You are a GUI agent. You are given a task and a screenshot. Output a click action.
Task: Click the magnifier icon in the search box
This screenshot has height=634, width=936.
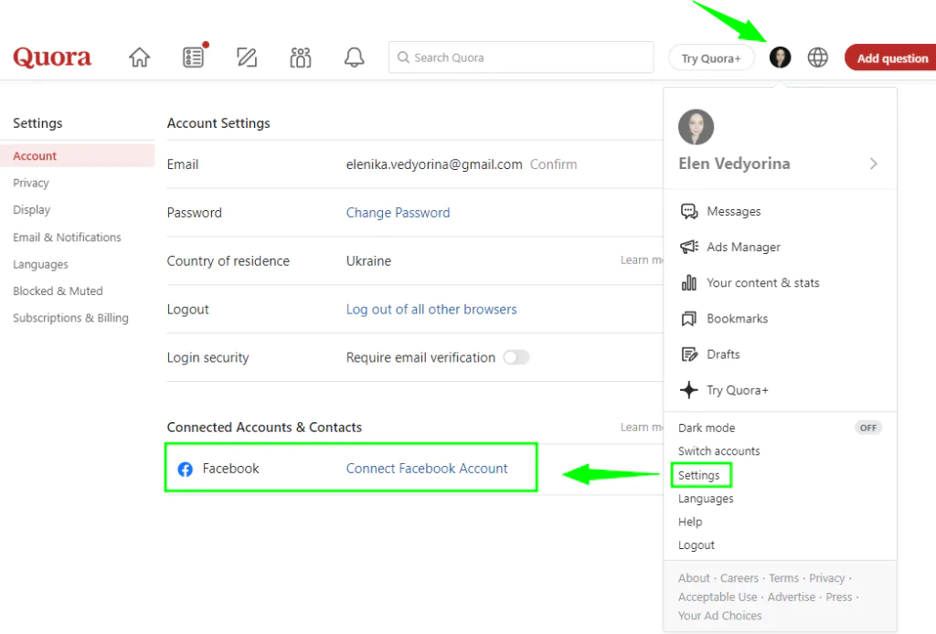click(x=403, y=58)
